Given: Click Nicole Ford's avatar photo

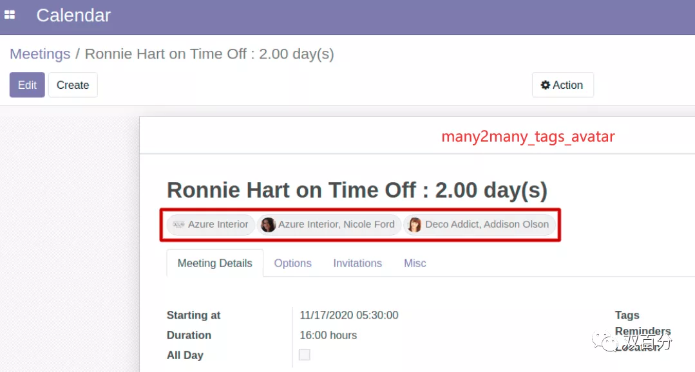Looking at the screenshot, I should pyautogui.click(x=268, y=225).
